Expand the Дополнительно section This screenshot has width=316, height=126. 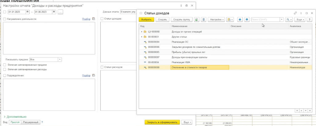[15, 116]
